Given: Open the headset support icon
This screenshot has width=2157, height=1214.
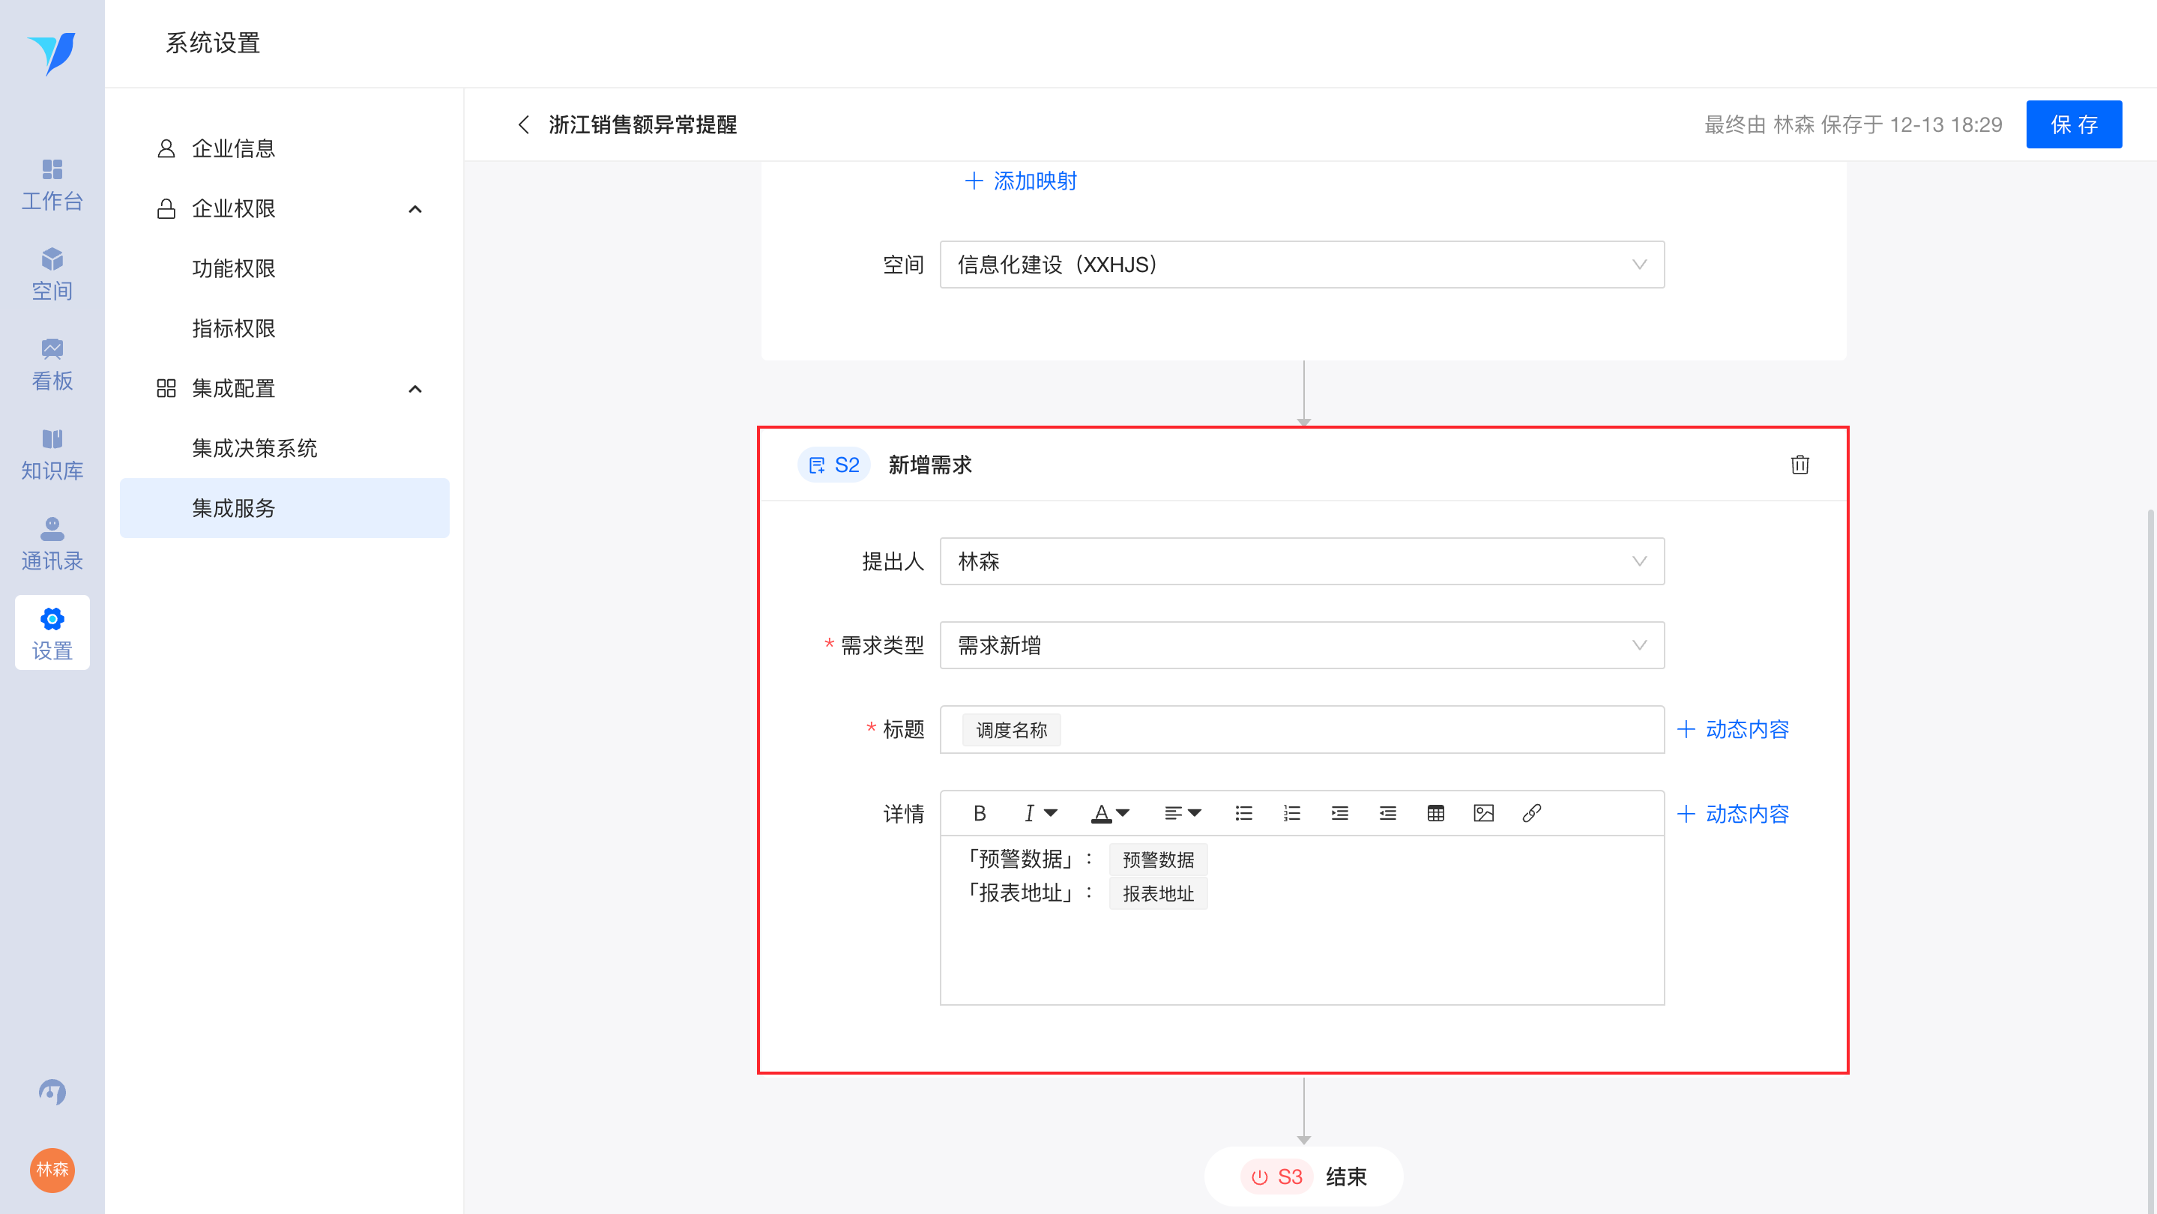Looking at the screenshot, I should (x=52, y=1092).
